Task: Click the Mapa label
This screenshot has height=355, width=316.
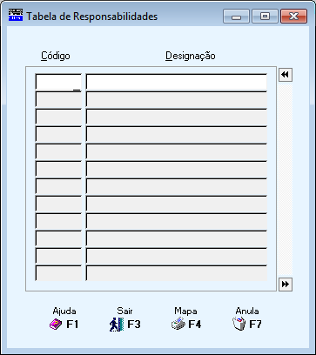Action: tap(185, 311)
